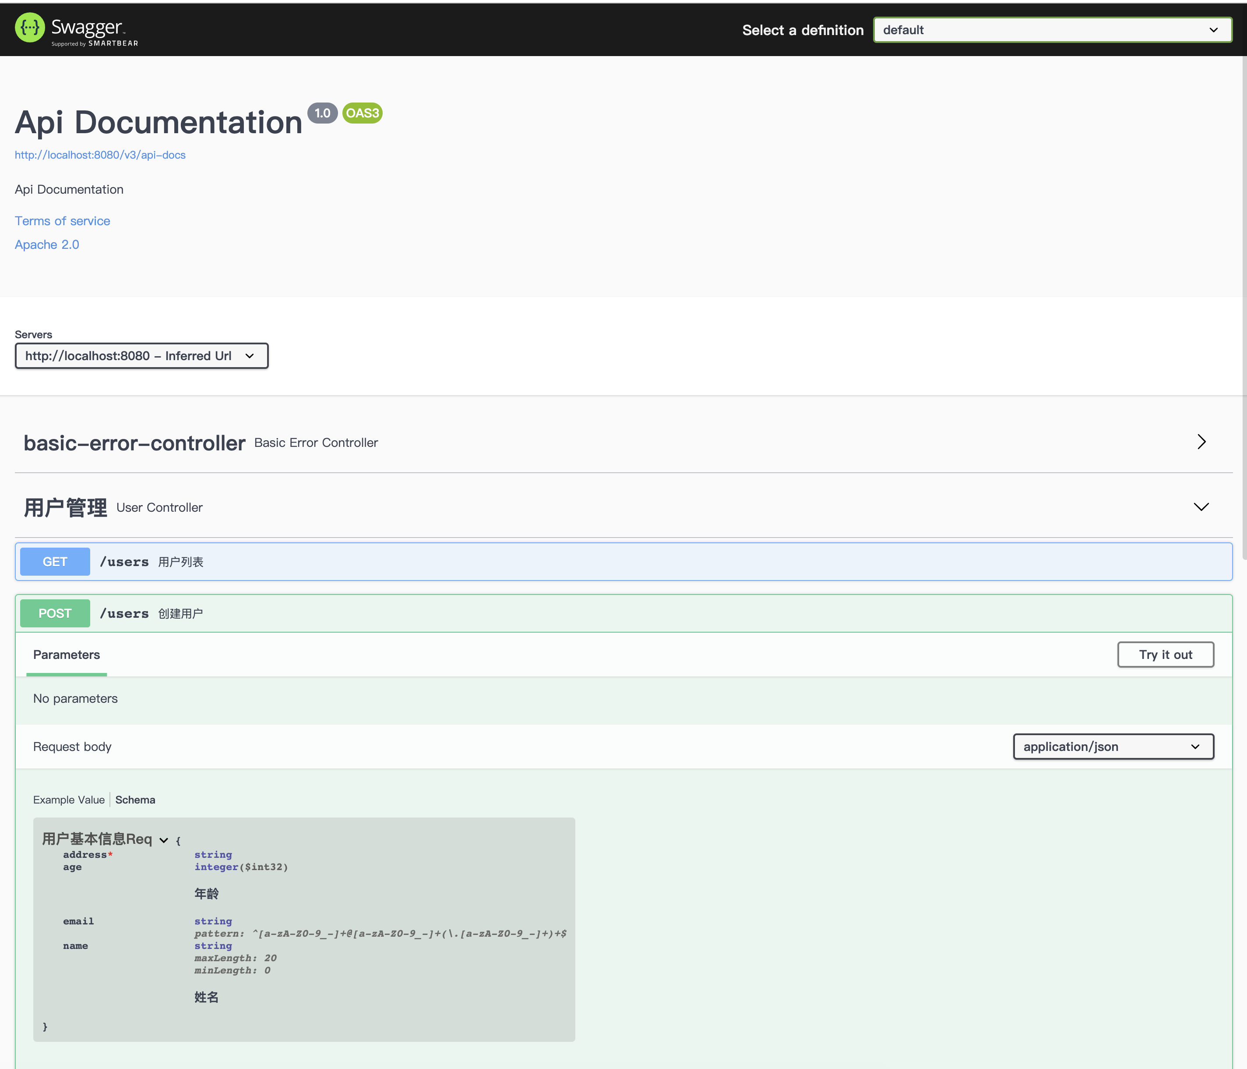Open the Select a definition dropdown
Viewport: 1247px width, 1069px height.
(x=1052, y=29)
